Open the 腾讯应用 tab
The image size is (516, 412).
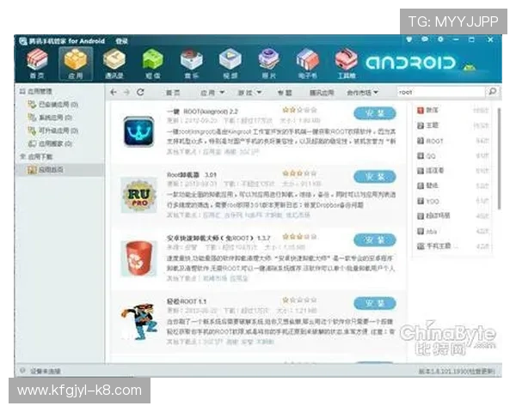tap(322, 93)
